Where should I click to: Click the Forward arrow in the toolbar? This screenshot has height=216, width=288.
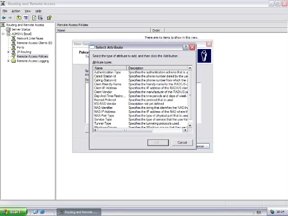10,18
